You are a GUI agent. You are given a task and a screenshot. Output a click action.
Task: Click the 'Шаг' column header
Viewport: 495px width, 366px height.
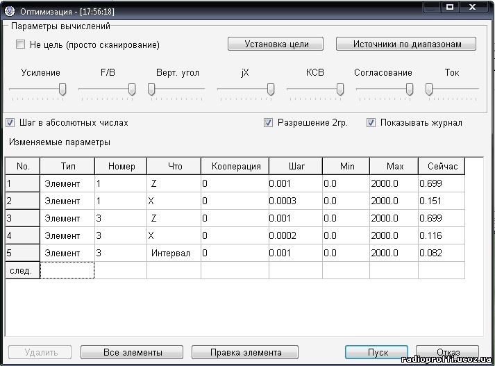click(x=296, y=166)
